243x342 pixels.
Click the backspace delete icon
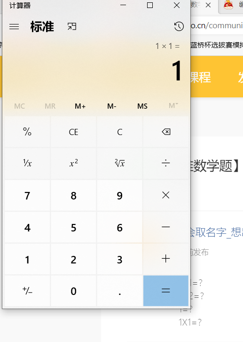pyautogui.click(x=166, y=132)
